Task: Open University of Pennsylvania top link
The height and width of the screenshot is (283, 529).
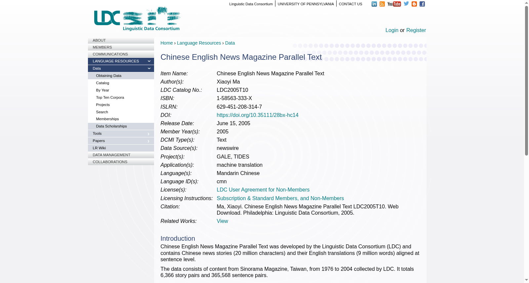Action: point(306,4)
